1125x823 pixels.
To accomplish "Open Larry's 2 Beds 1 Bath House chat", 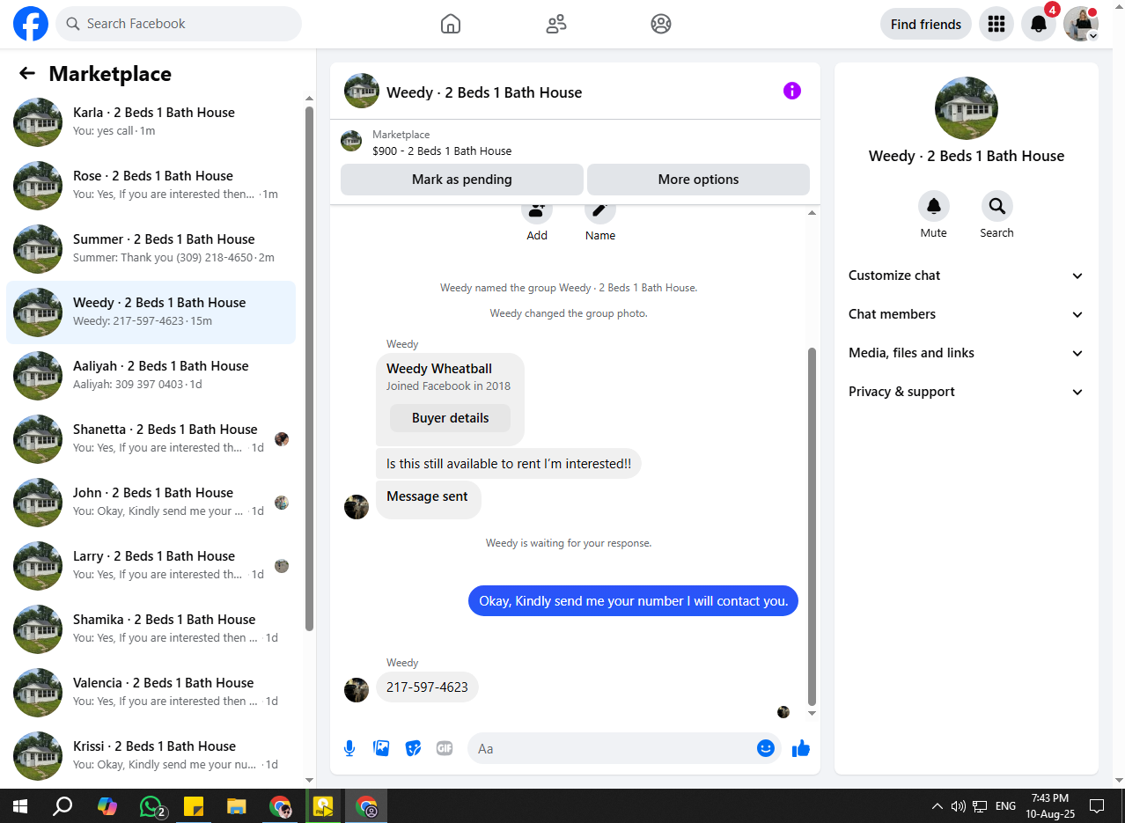I will tap(151, 566).
